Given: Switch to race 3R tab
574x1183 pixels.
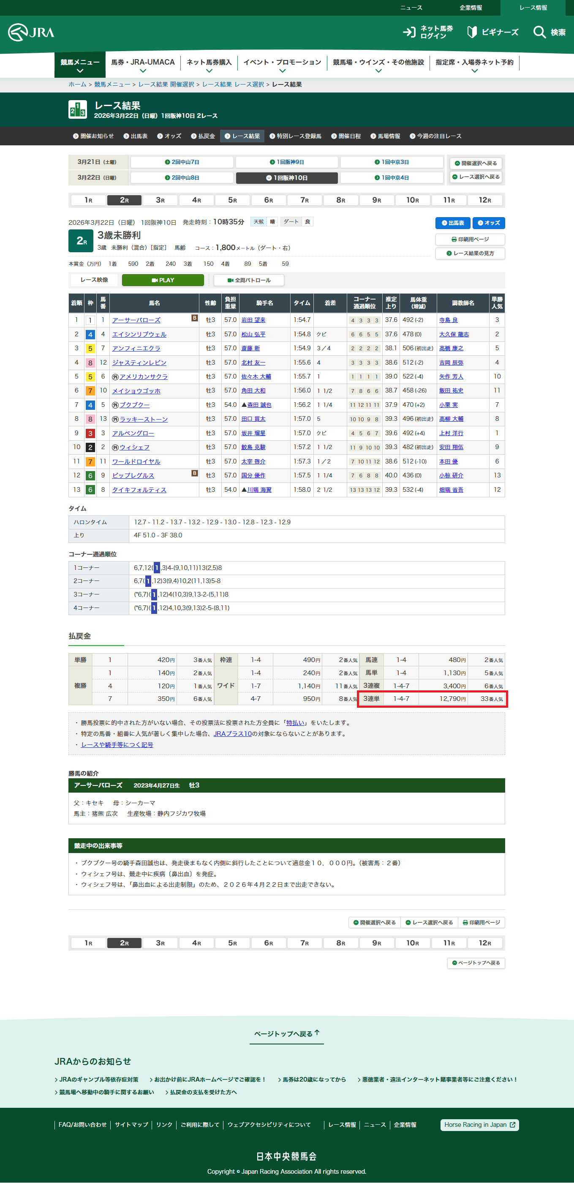Looking at the screenshot, I should point(160,200).
